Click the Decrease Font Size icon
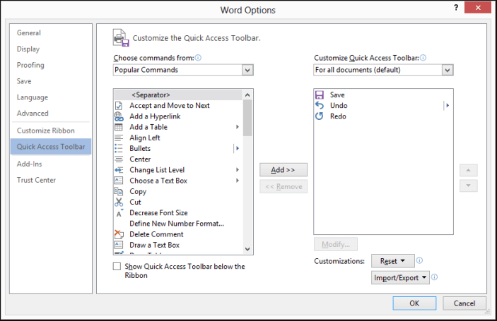Screen dimensions: 497x321 [119, 213]
